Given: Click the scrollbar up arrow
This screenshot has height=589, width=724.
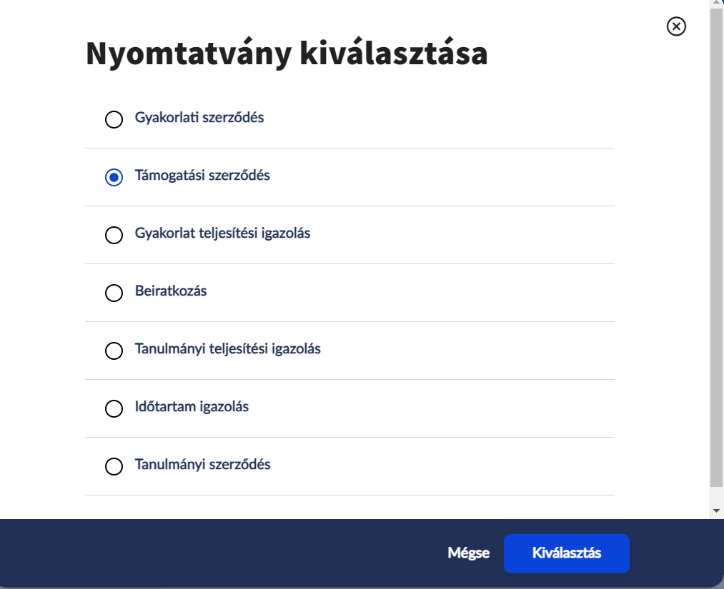Looking at the screenshot, I should pos(717,4).
